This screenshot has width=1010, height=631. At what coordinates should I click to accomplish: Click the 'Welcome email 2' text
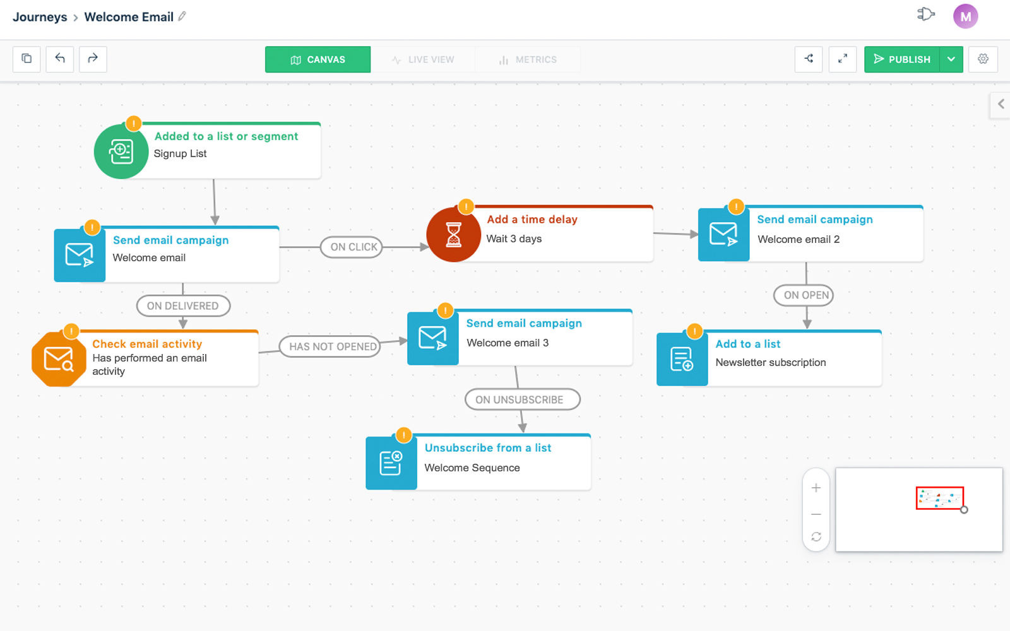tap(799, 239)
